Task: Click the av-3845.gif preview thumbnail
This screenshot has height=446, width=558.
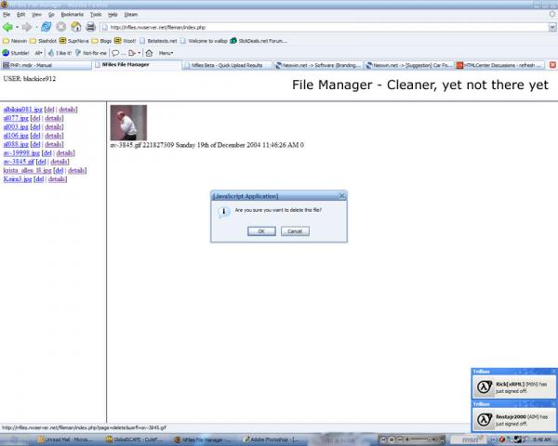Action: click(128, 123)
